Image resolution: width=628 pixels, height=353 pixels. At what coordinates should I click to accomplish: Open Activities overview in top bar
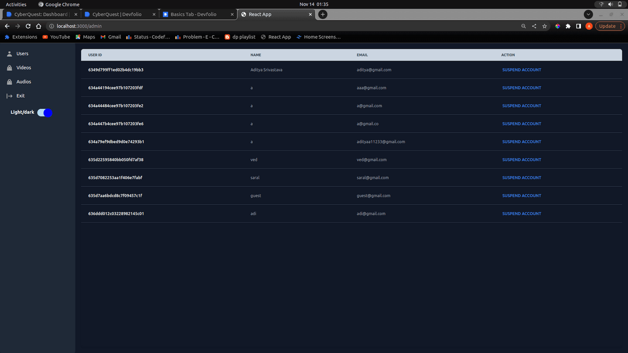click(16, 4)
